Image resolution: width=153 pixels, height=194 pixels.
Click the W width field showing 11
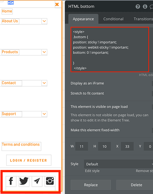click(x=82, y=146)
